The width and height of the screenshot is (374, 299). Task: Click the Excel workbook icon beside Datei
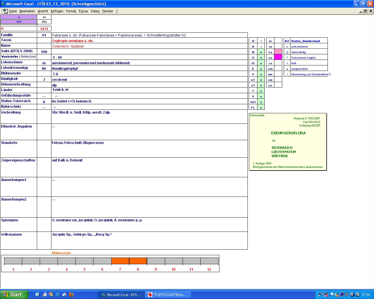coord(5,11)
